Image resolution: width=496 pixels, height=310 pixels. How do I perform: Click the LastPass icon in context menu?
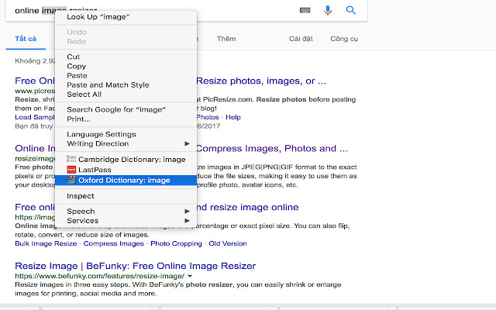coord(72,169)
